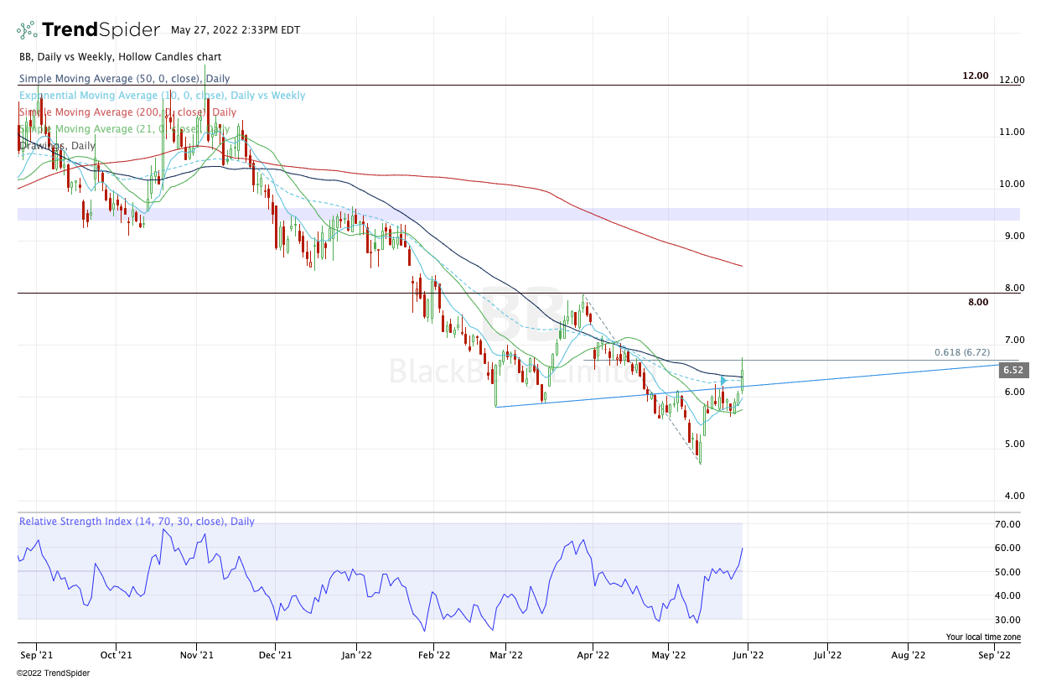This screenshot has height=681, width=1046.
Task: Click the Mar '22 date axis label
Action: pos(512,652)
